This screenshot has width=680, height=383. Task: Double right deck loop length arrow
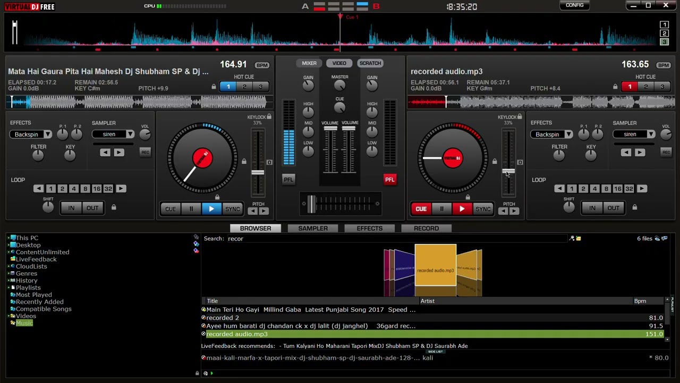click(642, 189)
